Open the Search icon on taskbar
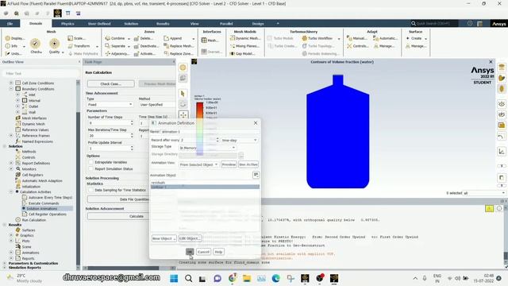508x286 pixels. point(188,278)
